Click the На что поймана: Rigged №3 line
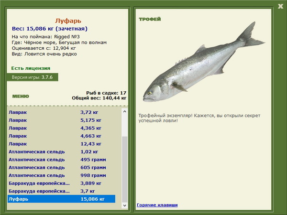The height and width of the screenshot is (215, 287). (46, 37)
